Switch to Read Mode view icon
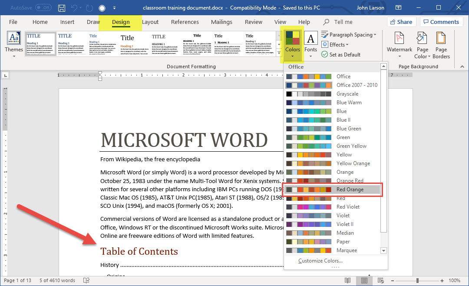 (347, 280)
